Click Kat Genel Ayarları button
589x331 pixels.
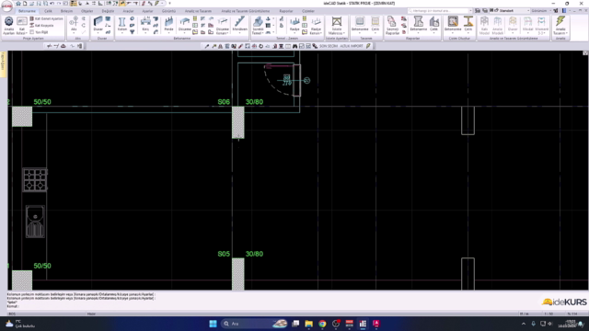pos(47,18)
